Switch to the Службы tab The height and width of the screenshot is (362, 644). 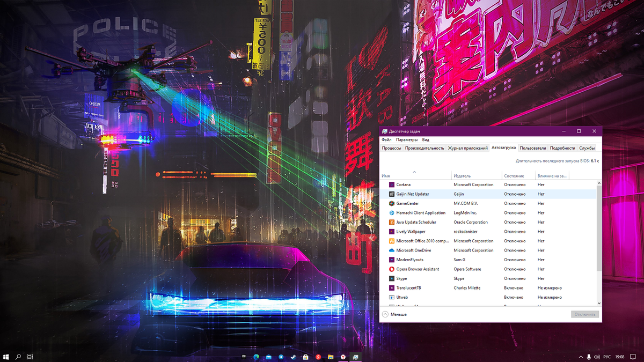(587, 148)
